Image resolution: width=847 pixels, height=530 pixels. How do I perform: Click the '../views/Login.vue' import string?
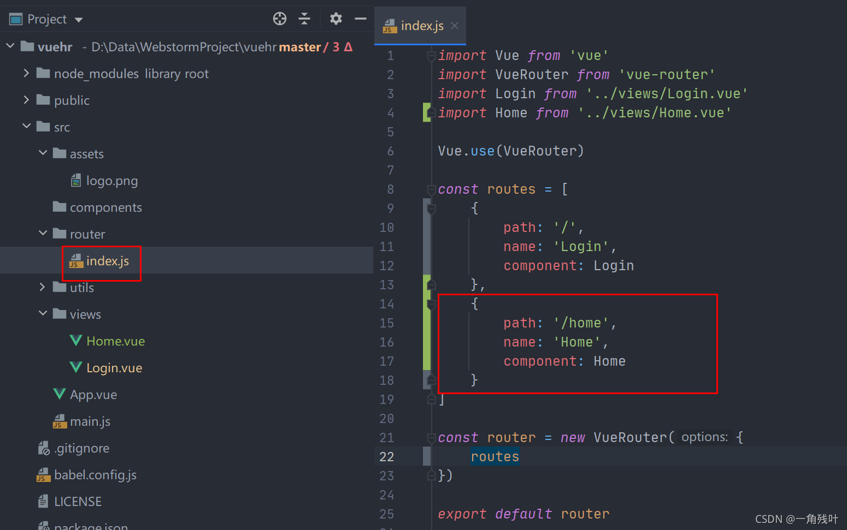(x=667, y=94)
